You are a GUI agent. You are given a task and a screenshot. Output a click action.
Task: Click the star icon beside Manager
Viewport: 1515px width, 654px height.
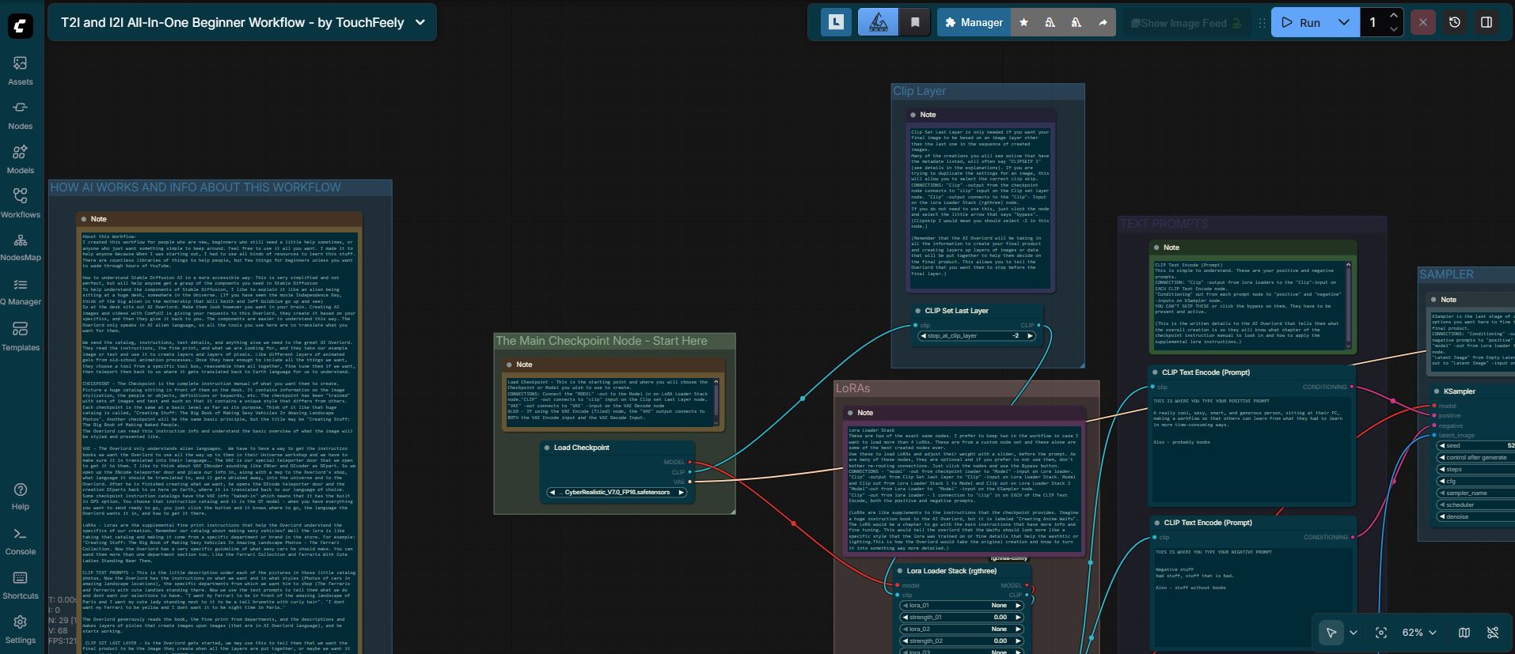coord(1023,23)
